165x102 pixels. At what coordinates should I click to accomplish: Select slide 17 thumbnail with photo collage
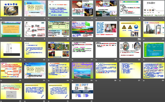click(x=59, y=50)
